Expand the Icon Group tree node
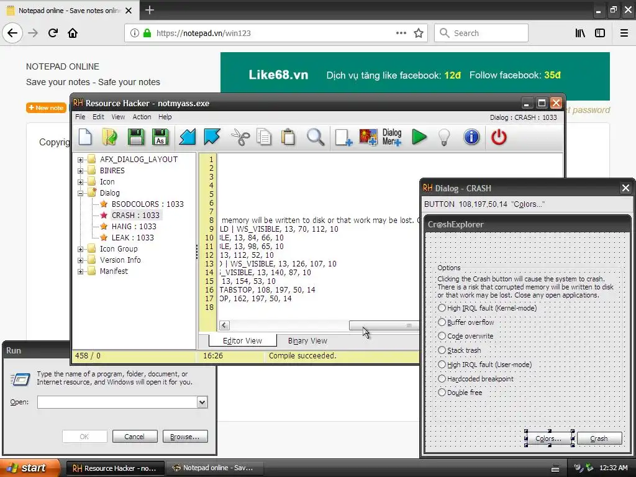This screenshot has width=636, height=477. click(80, 249)
